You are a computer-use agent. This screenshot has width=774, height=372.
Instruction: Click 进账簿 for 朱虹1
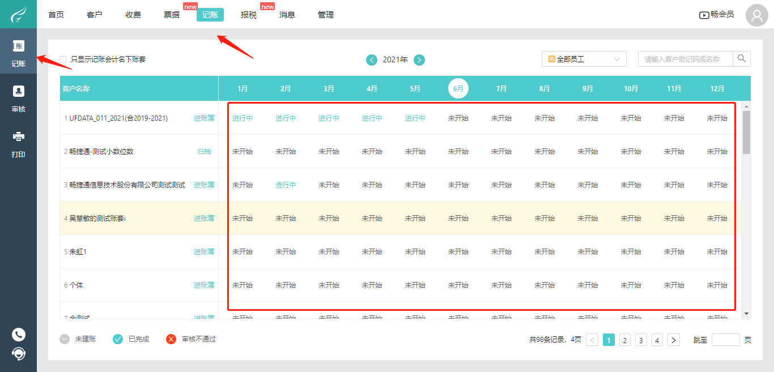pyautogui.click(x=204, y=252)
